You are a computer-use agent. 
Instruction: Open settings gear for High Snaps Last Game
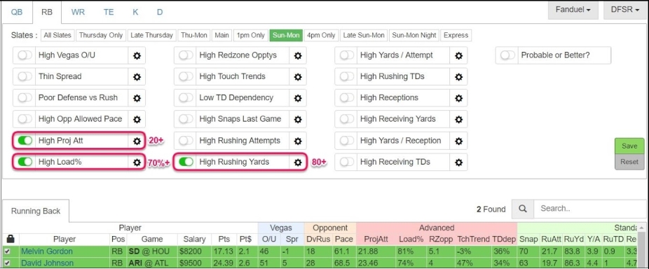[298, 119]
